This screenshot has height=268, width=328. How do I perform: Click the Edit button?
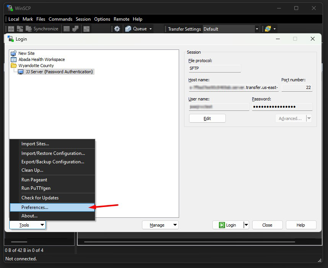click(x=207, y=118)
